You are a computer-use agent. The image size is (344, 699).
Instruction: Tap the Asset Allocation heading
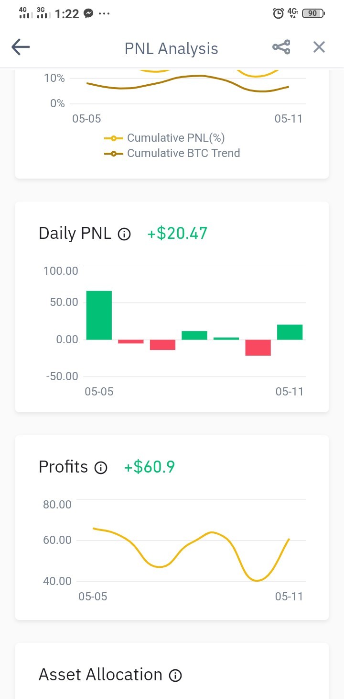pyautogui.click(x=100, y=675)
